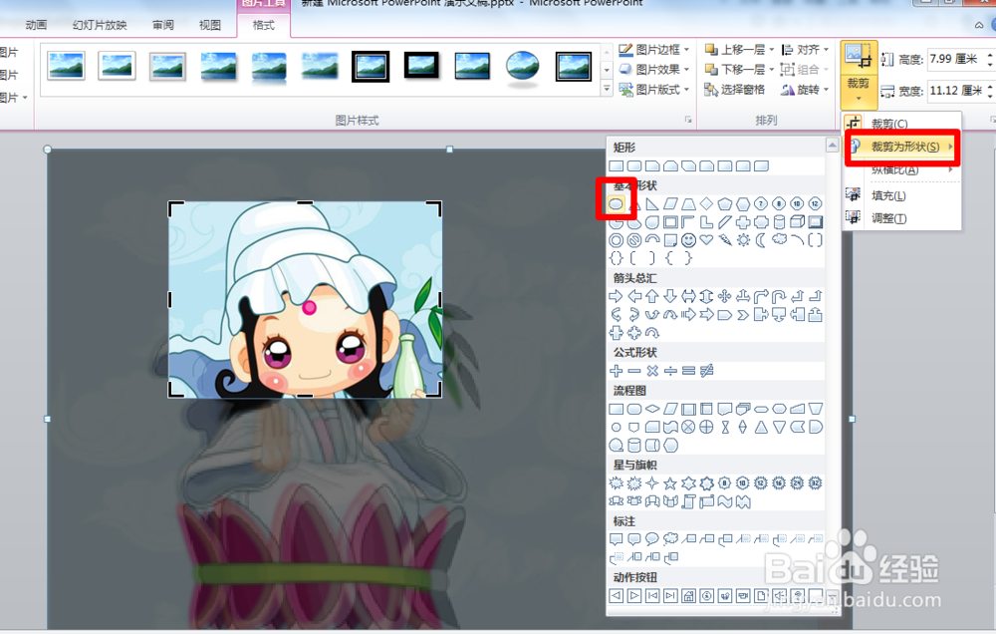Image resolution: width=996 pixels, height=634 pixels.
Task: Select the sun basic shape
Action: click(x=743, y=240)
